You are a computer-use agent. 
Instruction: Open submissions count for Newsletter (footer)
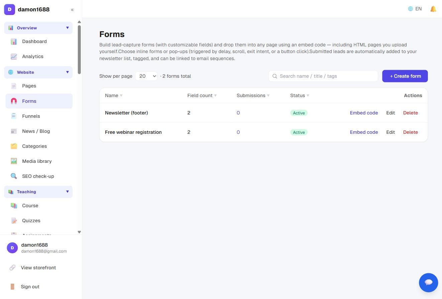coord(238,113)
